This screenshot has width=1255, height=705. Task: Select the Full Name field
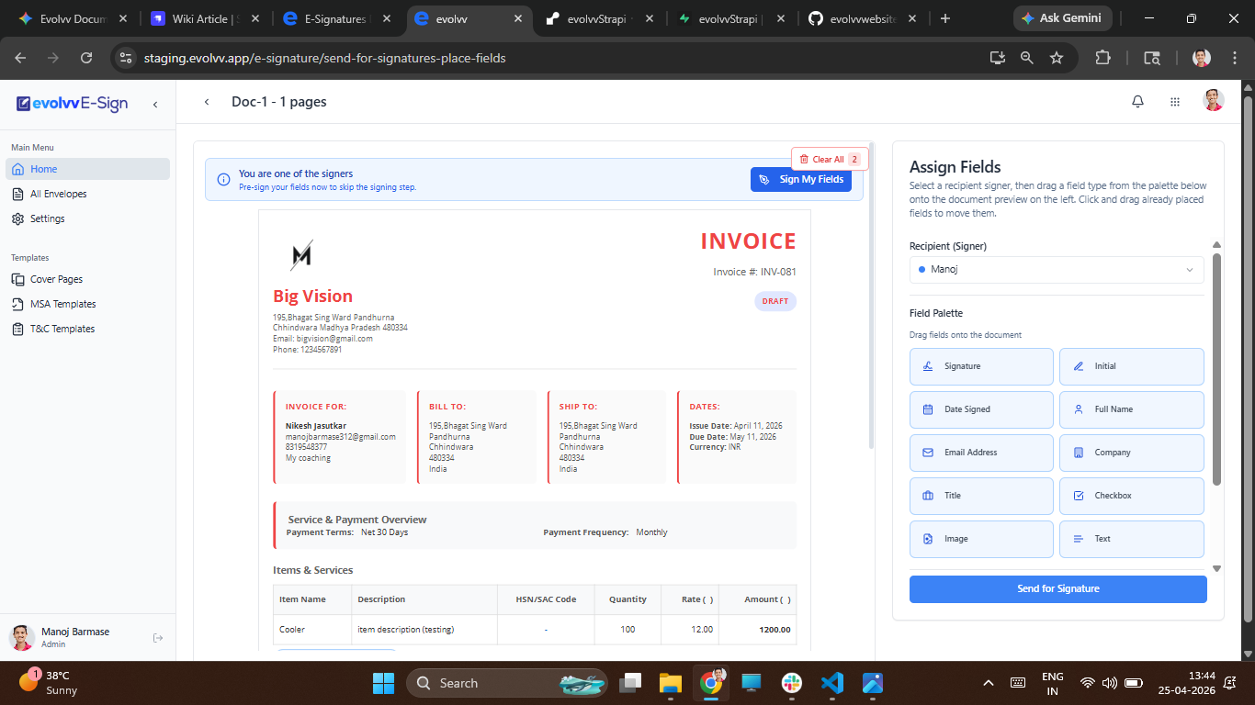coord(1131,409)
